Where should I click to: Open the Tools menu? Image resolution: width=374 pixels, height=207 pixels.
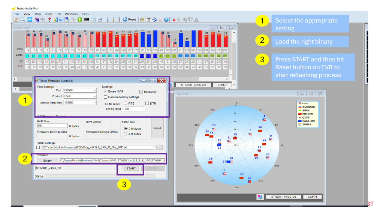coord(49,14)
